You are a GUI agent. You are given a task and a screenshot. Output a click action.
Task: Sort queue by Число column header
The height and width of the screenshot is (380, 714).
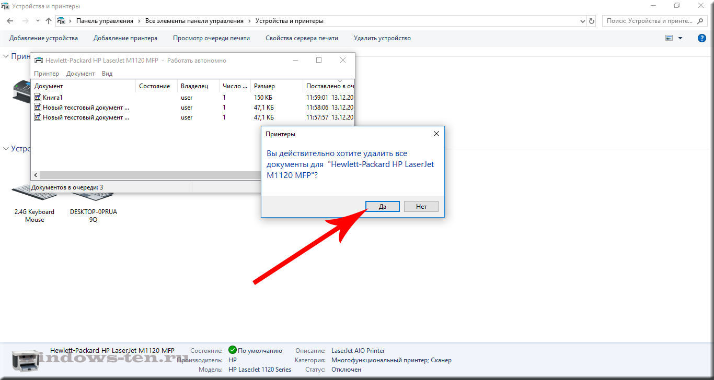(x=235, y=86)
